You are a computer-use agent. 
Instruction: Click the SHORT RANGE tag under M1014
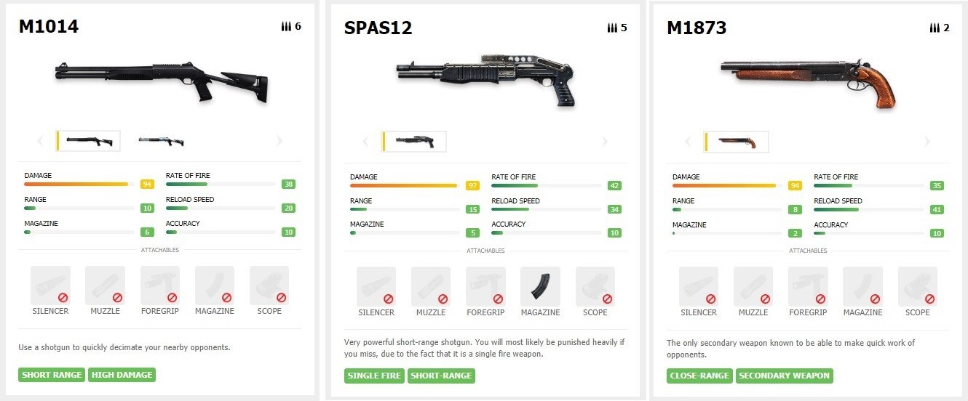(x=52, y=375)
